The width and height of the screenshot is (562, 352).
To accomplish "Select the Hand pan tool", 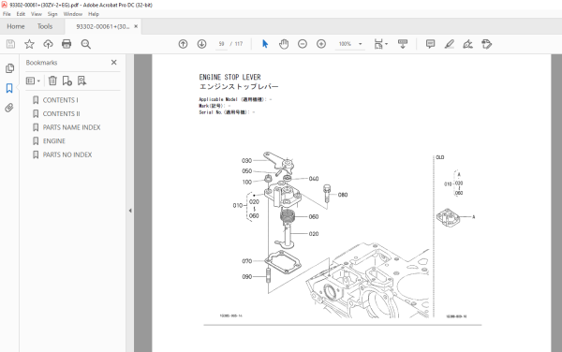I will 284,44.
